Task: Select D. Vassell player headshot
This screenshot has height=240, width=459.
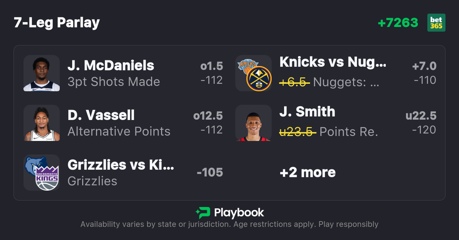Action: (42, 123)
